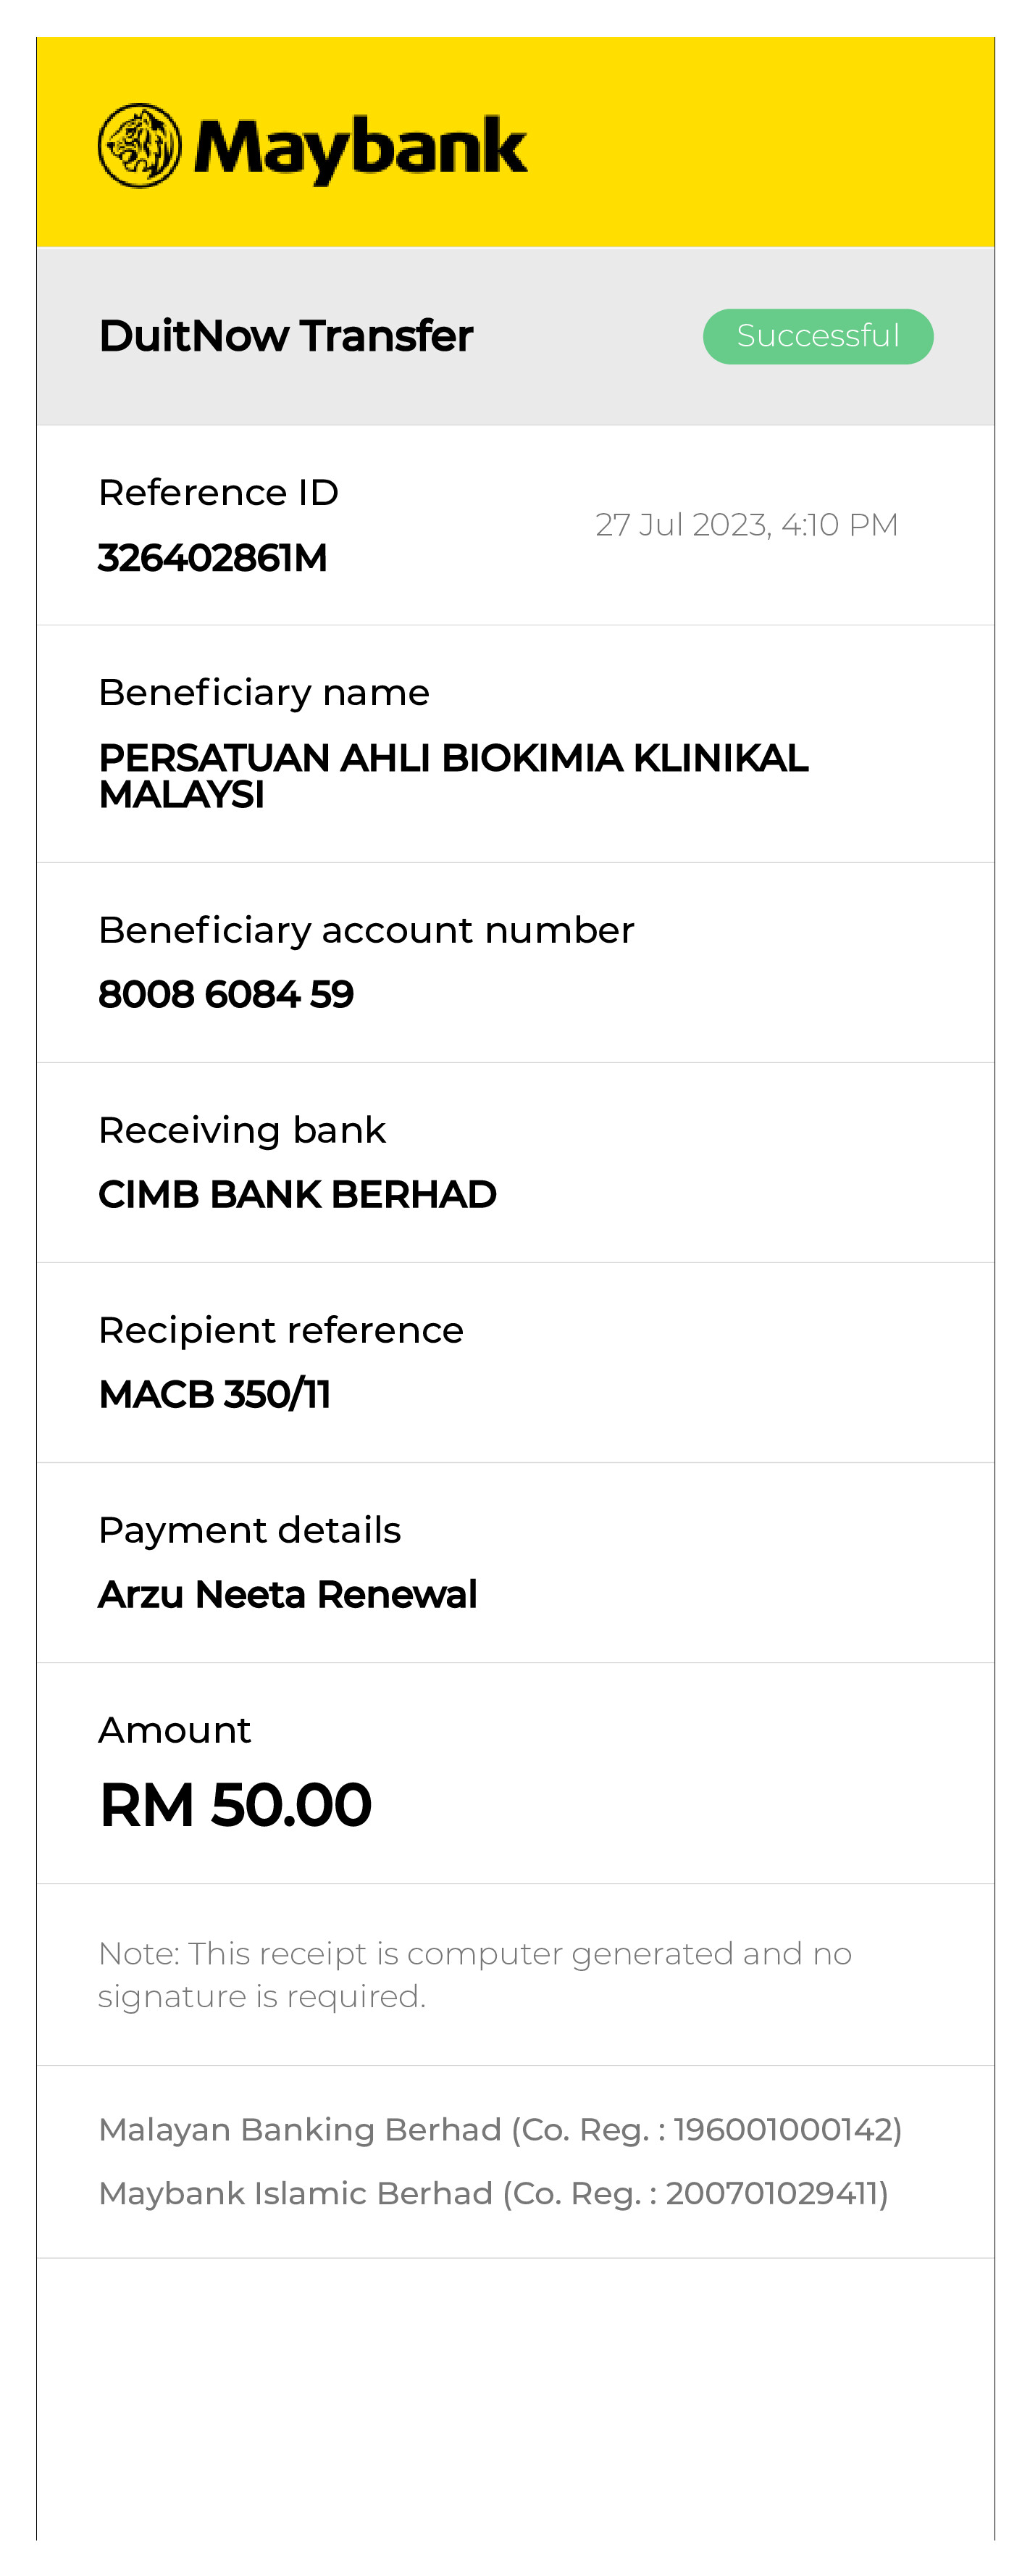The image size is (1030, 2576).
Task: Click the Beneficiary account number label
Action: (x=366, y=930)
